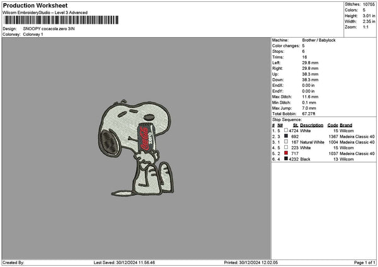Click the Created By label
The height and width of the screenshot is (267, 378).
point(13,263)
